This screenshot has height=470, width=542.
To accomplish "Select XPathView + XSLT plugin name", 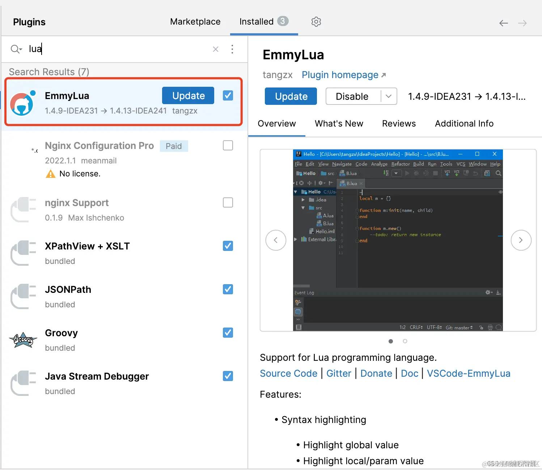I will click(87, 246).
